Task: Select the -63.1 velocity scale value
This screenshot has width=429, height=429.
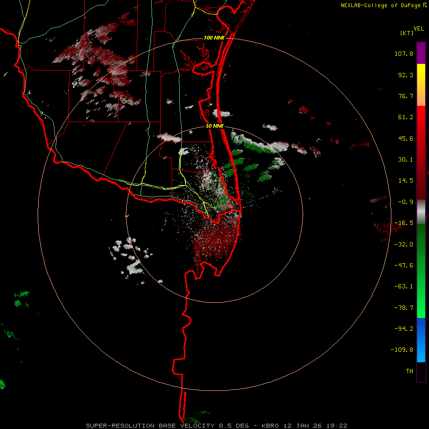Action: (x=404, y=286)
